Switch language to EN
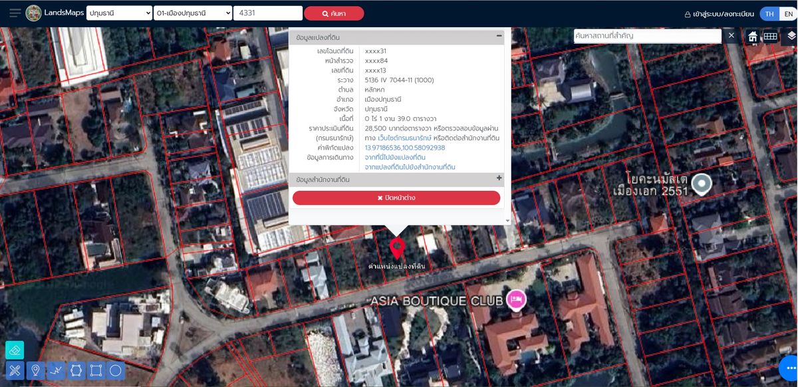The image size is (798, 387). pos(788,13)
